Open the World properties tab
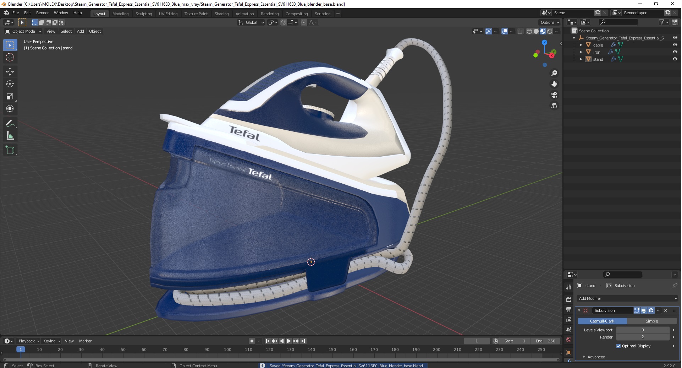 569,340
